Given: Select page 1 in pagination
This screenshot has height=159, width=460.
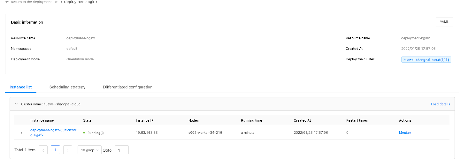Looking at the screenshot, I should [55, 150].
